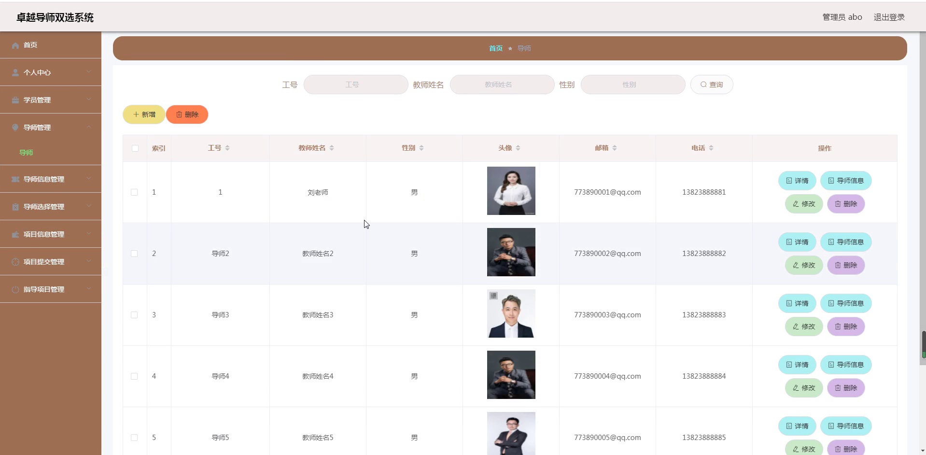Check the box for the 导师5 row
The width and height of the screenshot is (926, 455).
point(134,438)
